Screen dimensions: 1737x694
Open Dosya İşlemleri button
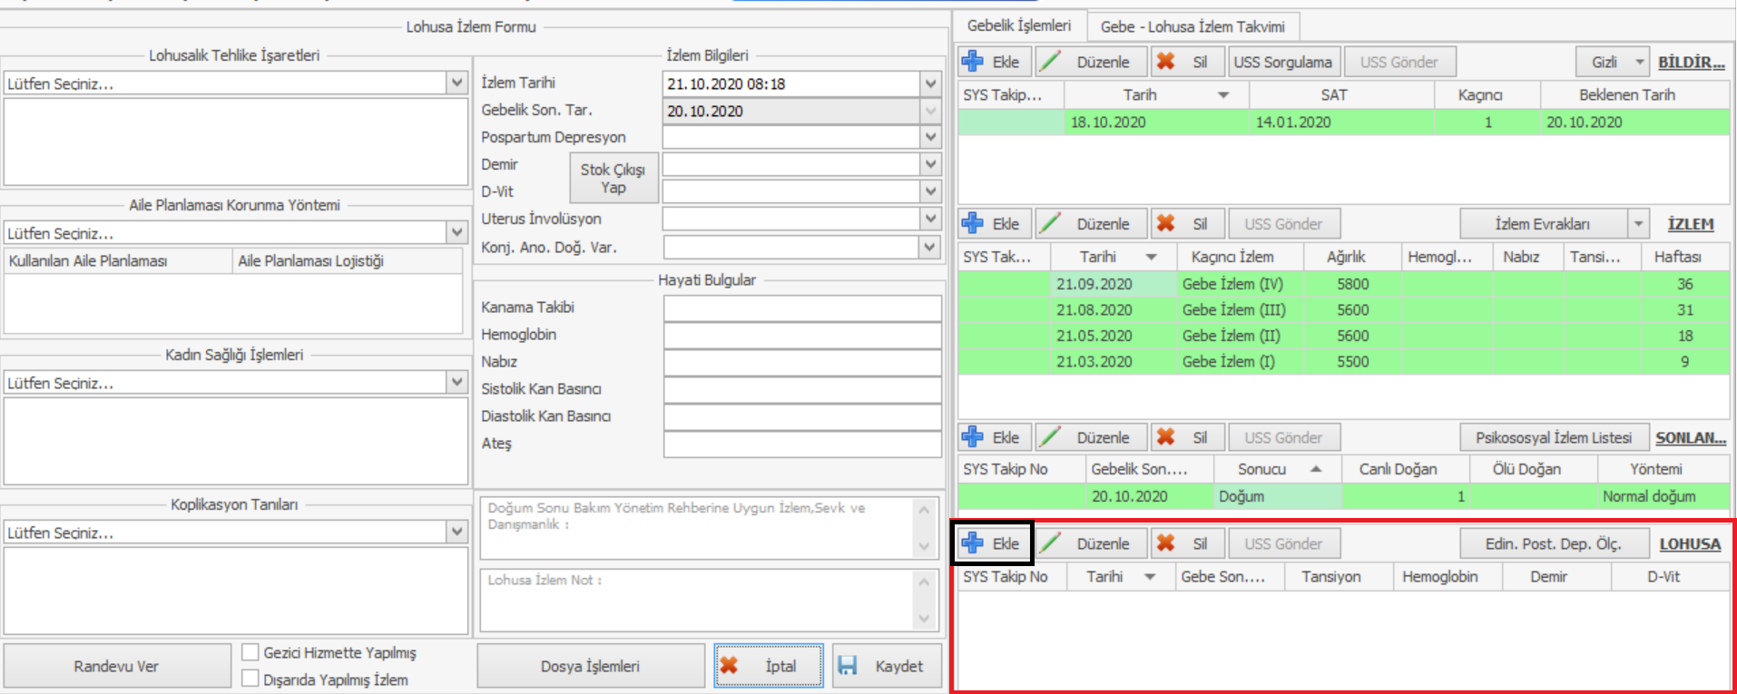[x=590, y=666]
